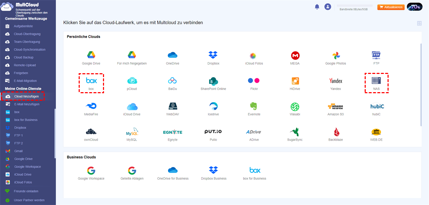Click E-Mail hinzufügen in sidebar
This screenshot has height=205, width=429.
pyautogui.click(x=27, y=104)
